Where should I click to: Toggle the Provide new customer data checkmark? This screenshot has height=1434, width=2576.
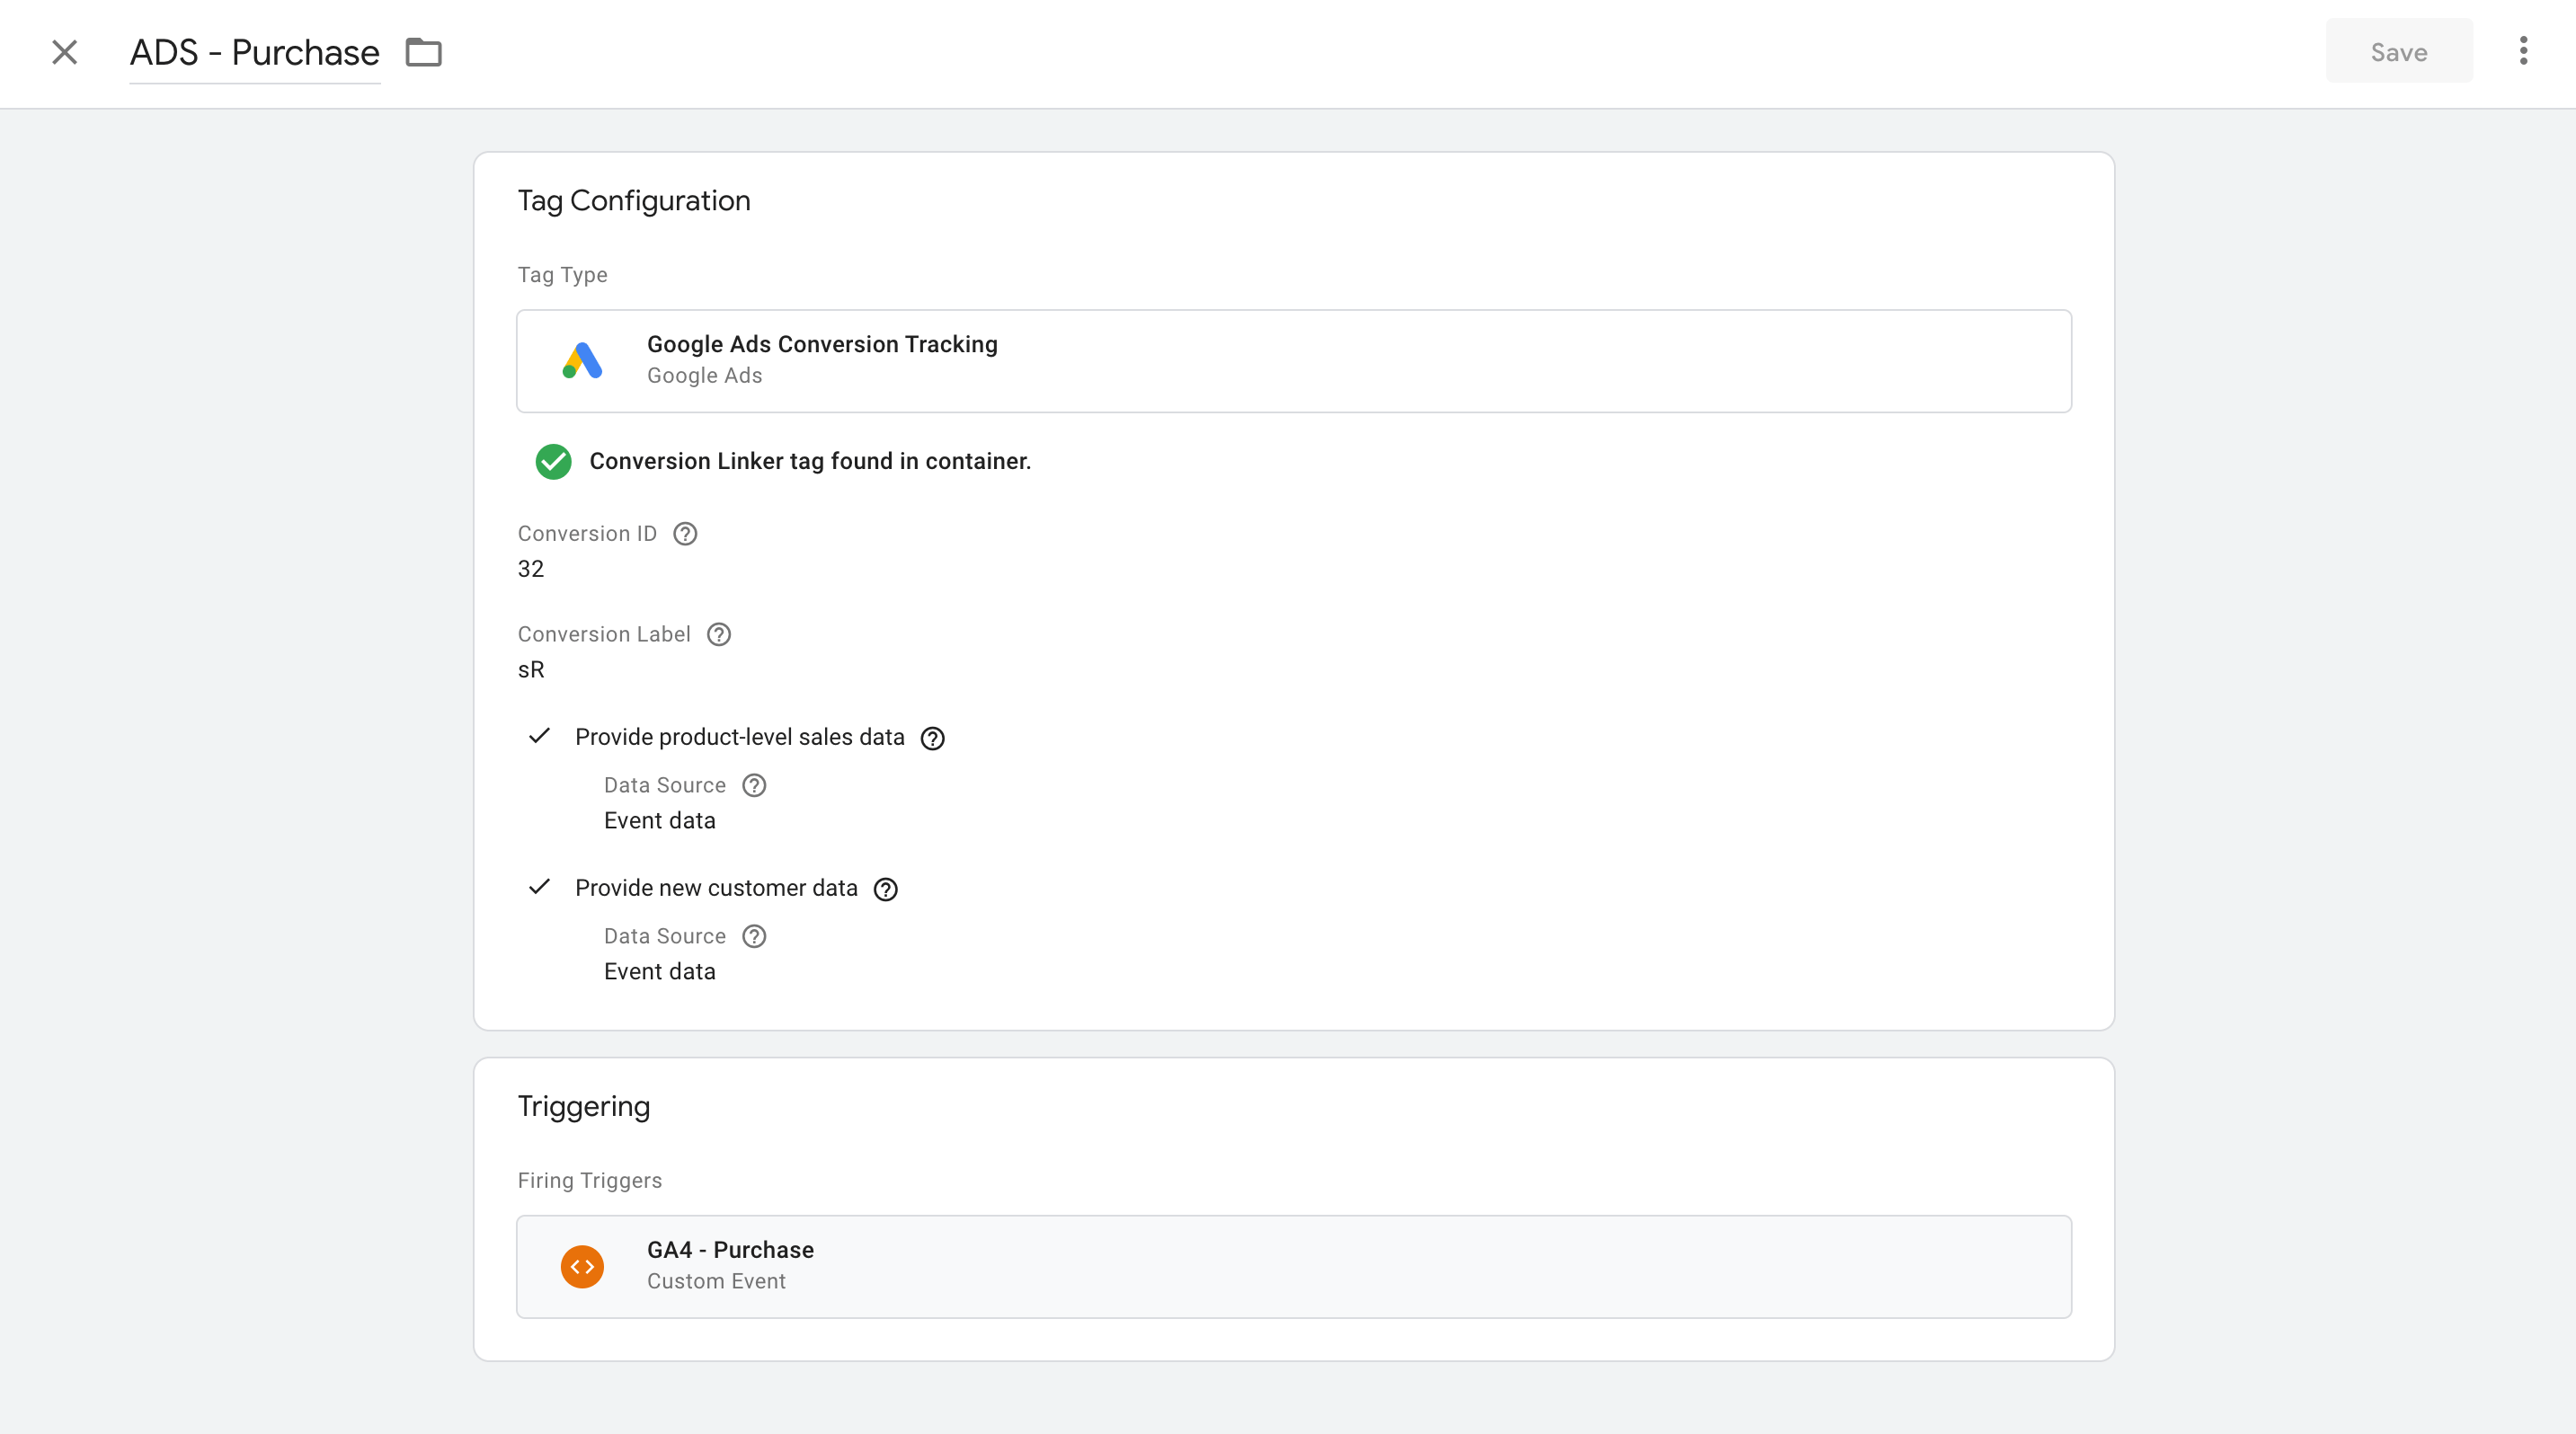point(540,888)
